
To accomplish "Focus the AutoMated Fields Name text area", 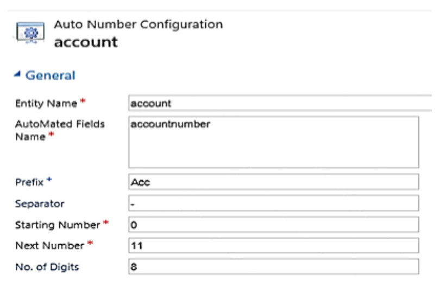I will click(x=273, y=142).
